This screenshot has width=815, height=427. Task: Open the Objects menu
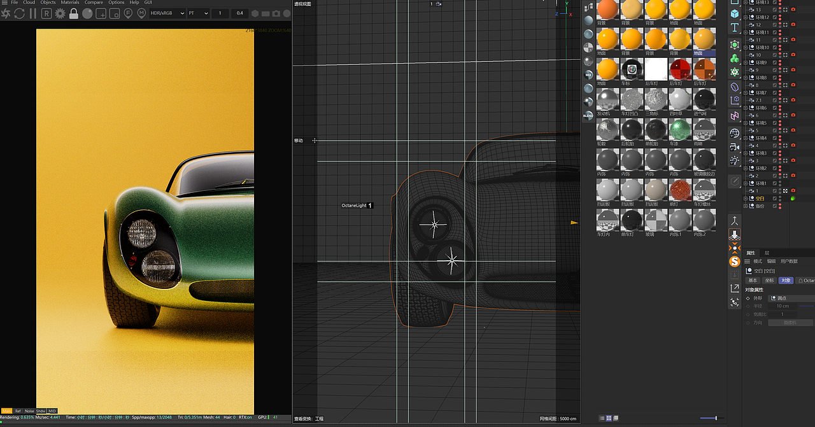click(48, 3)
